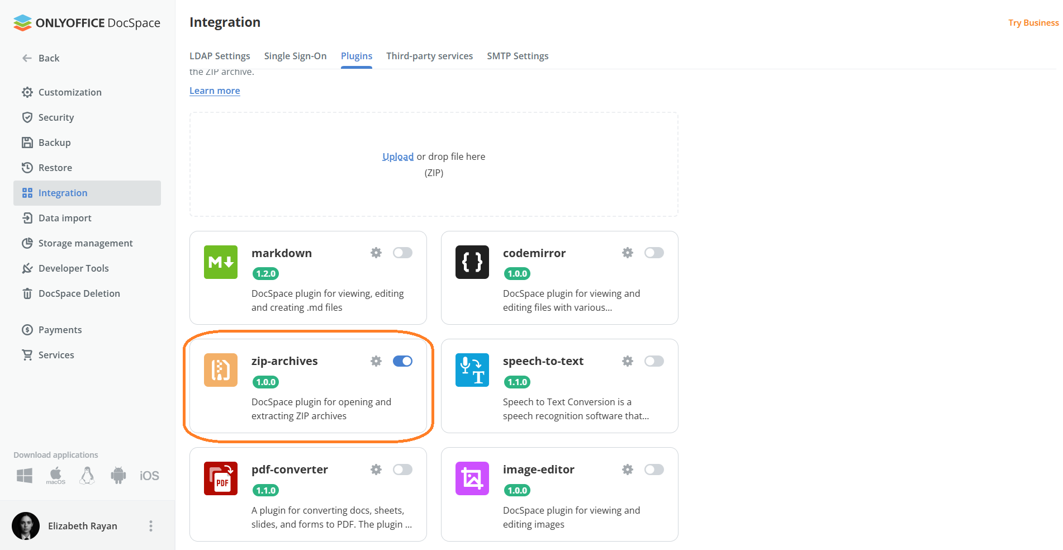Open the Learn more link
The width and height of the screenshot is (1063, 550).
pyautogui.click(x=215, y=90)
